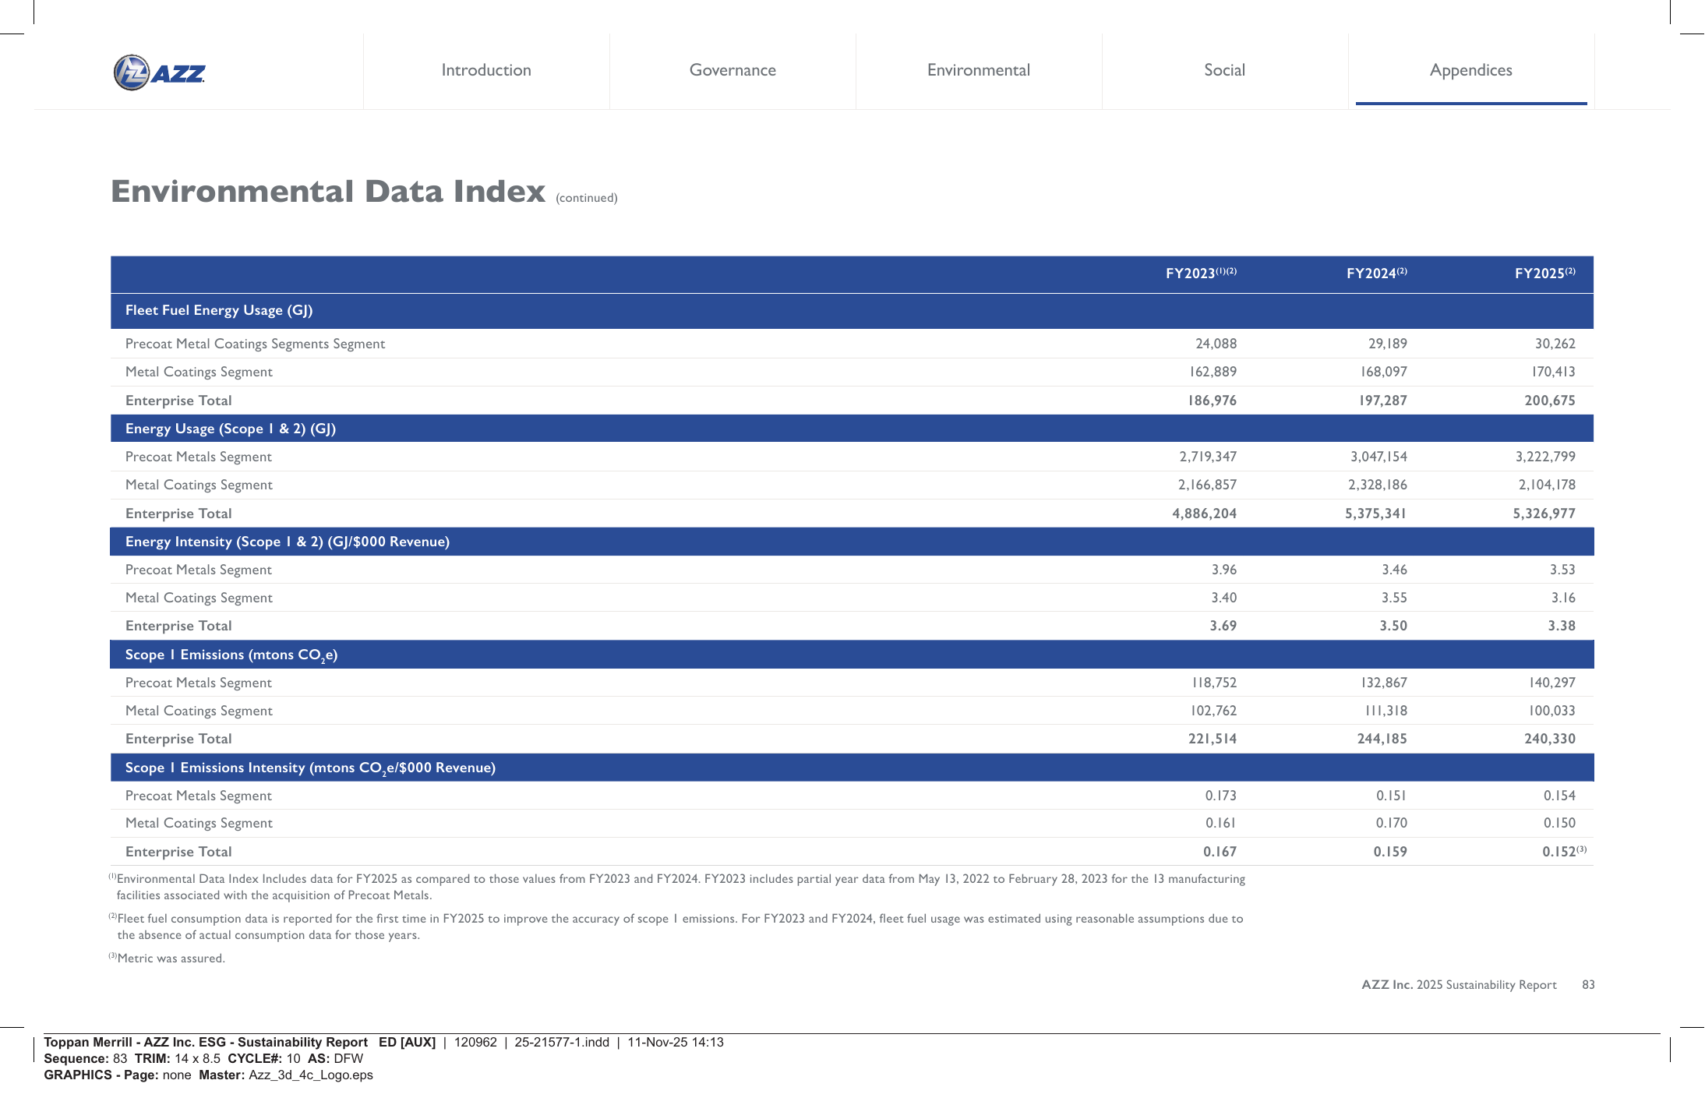Viewport: 1705px width, 1119px height.
Task: Click the Precoat Metal Coatings Segments Segment row label
Action: coord(255,344)
